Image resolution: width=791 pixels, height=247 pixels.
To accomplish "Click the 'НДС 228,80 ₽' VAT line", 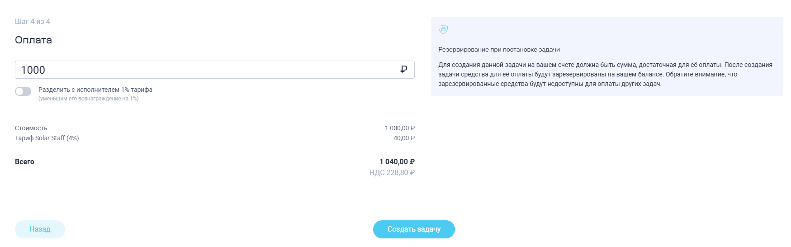I will point(392,172).
